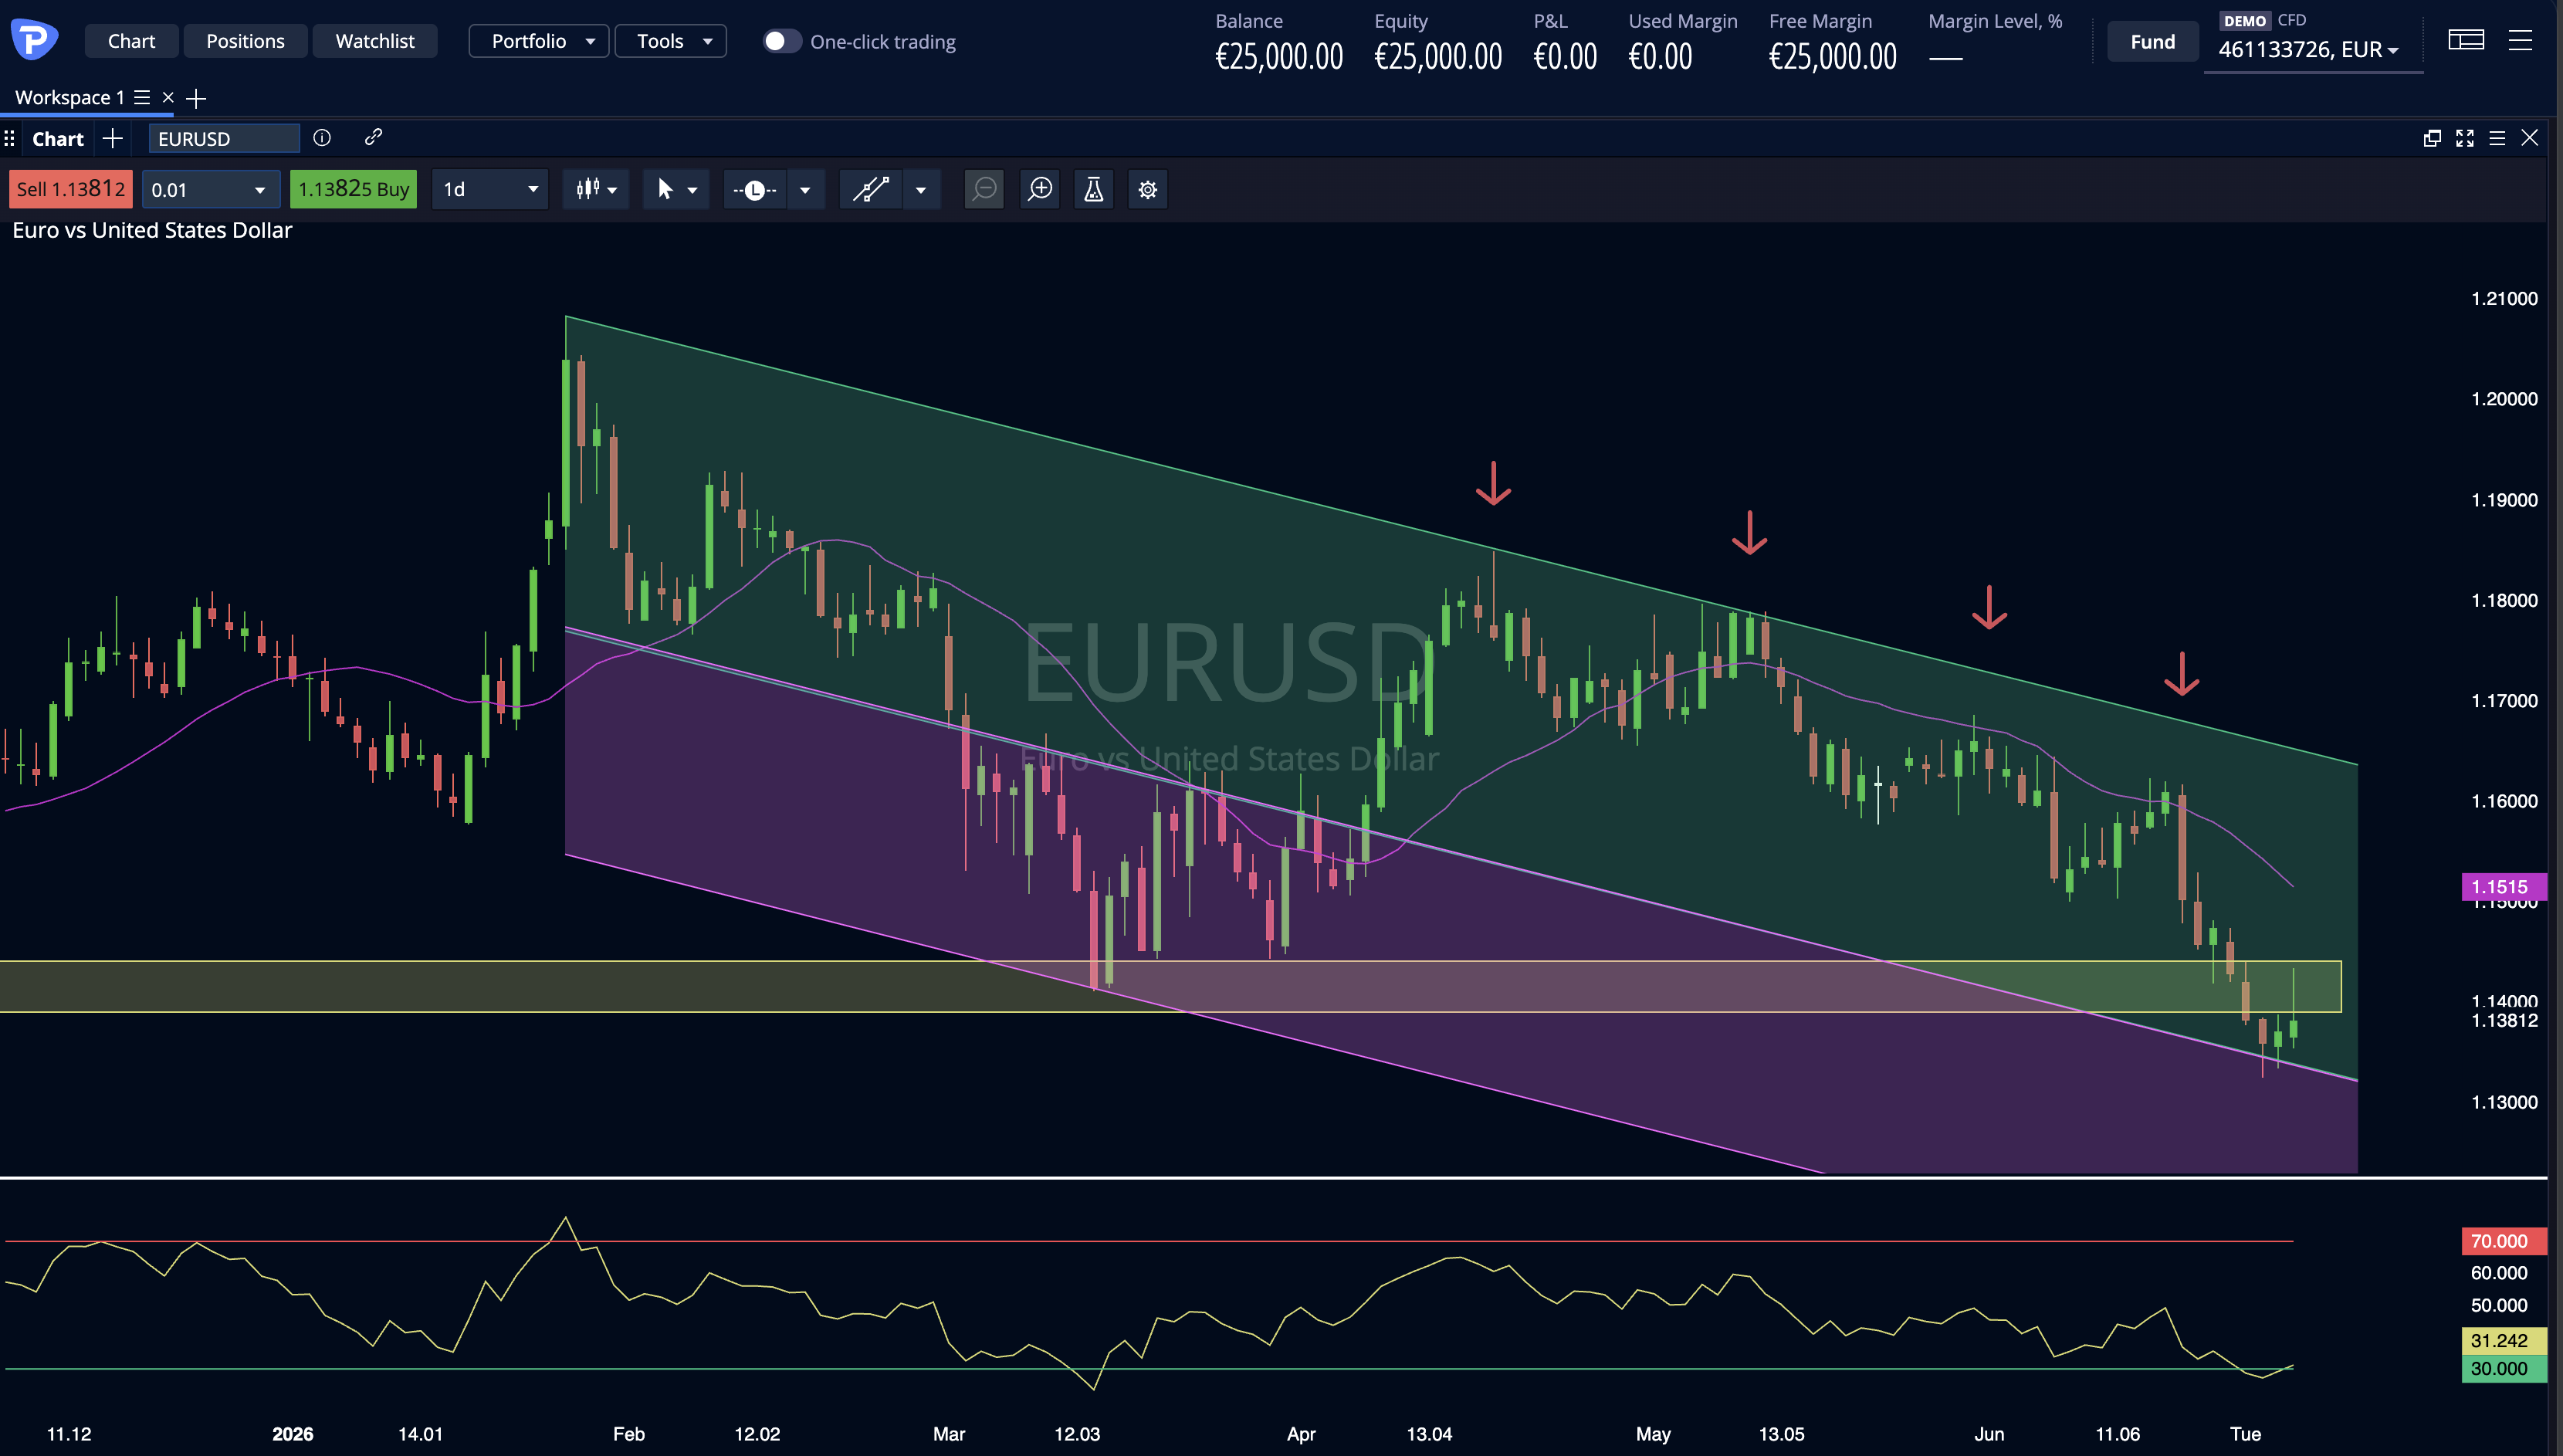The image size is (2563, 1456).
Task: Click the 1.20000 price axis label
Action: (x=2504, y=398)
